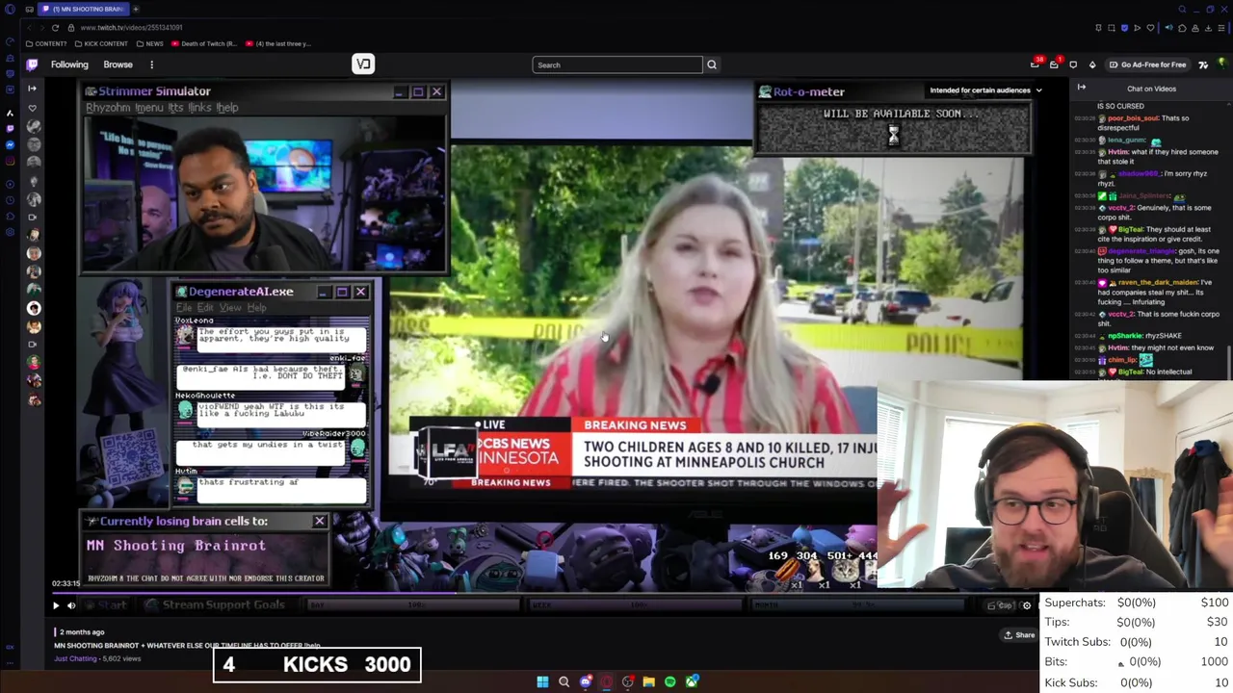Viewport: 1233px width, 693px height.
Task: Open Windows Start button
Action: (x=542, y=681)
